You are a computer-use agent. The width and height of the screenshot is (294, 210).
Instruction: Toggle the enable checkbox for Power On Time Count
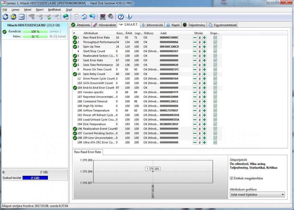[x=215, y=69]
